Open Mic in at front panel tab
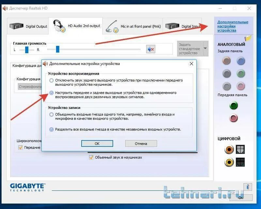Screen dimensions: 261x209 (x=133, y=26)
